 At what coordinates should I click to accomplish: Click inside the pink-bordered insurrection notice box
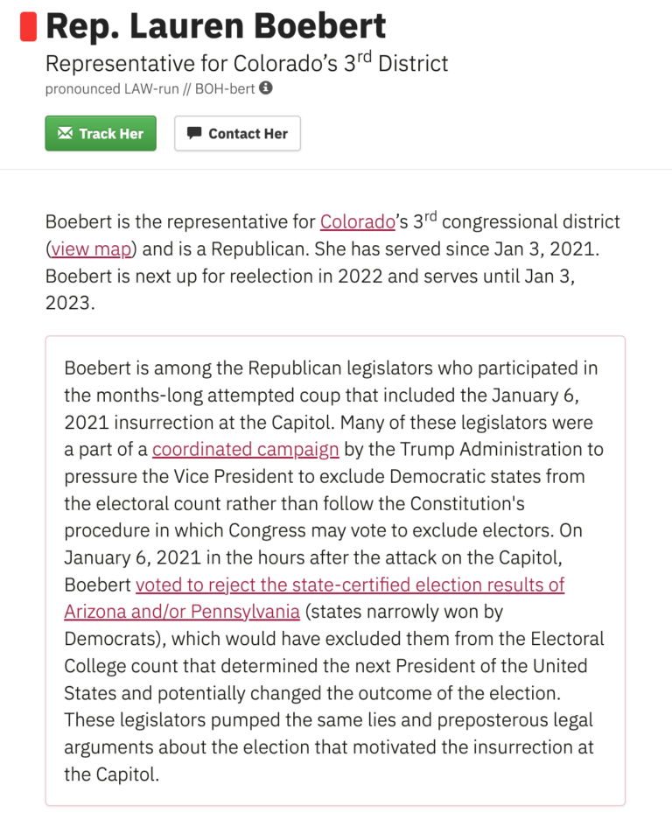(335, 571)
